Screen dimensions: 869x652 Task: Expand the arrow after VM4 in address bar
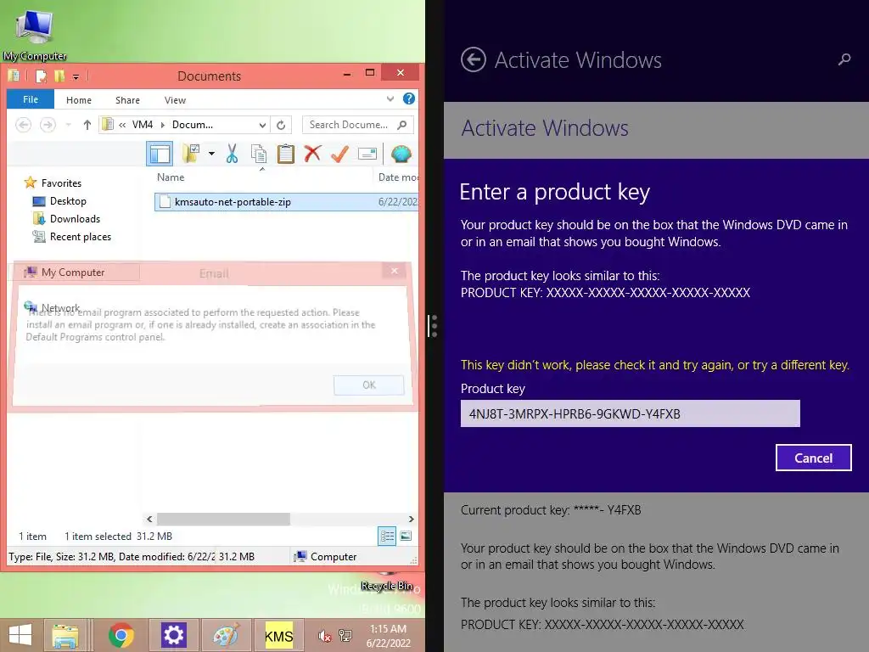click(162, 125)
